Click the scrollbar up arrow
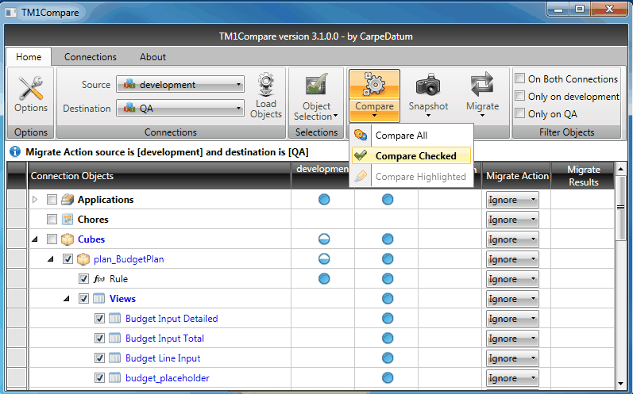The height and width of the screenshot is (394, 633). (620, 168)
